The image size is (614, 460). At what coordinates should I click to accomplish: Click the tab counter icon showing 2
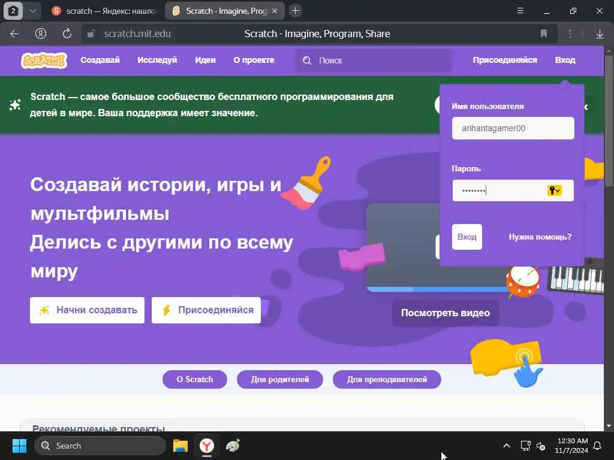(x=13, y=11)
